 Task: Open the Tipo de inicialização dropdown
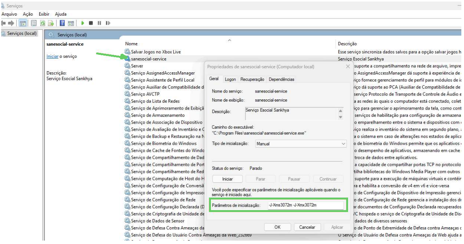301,144
